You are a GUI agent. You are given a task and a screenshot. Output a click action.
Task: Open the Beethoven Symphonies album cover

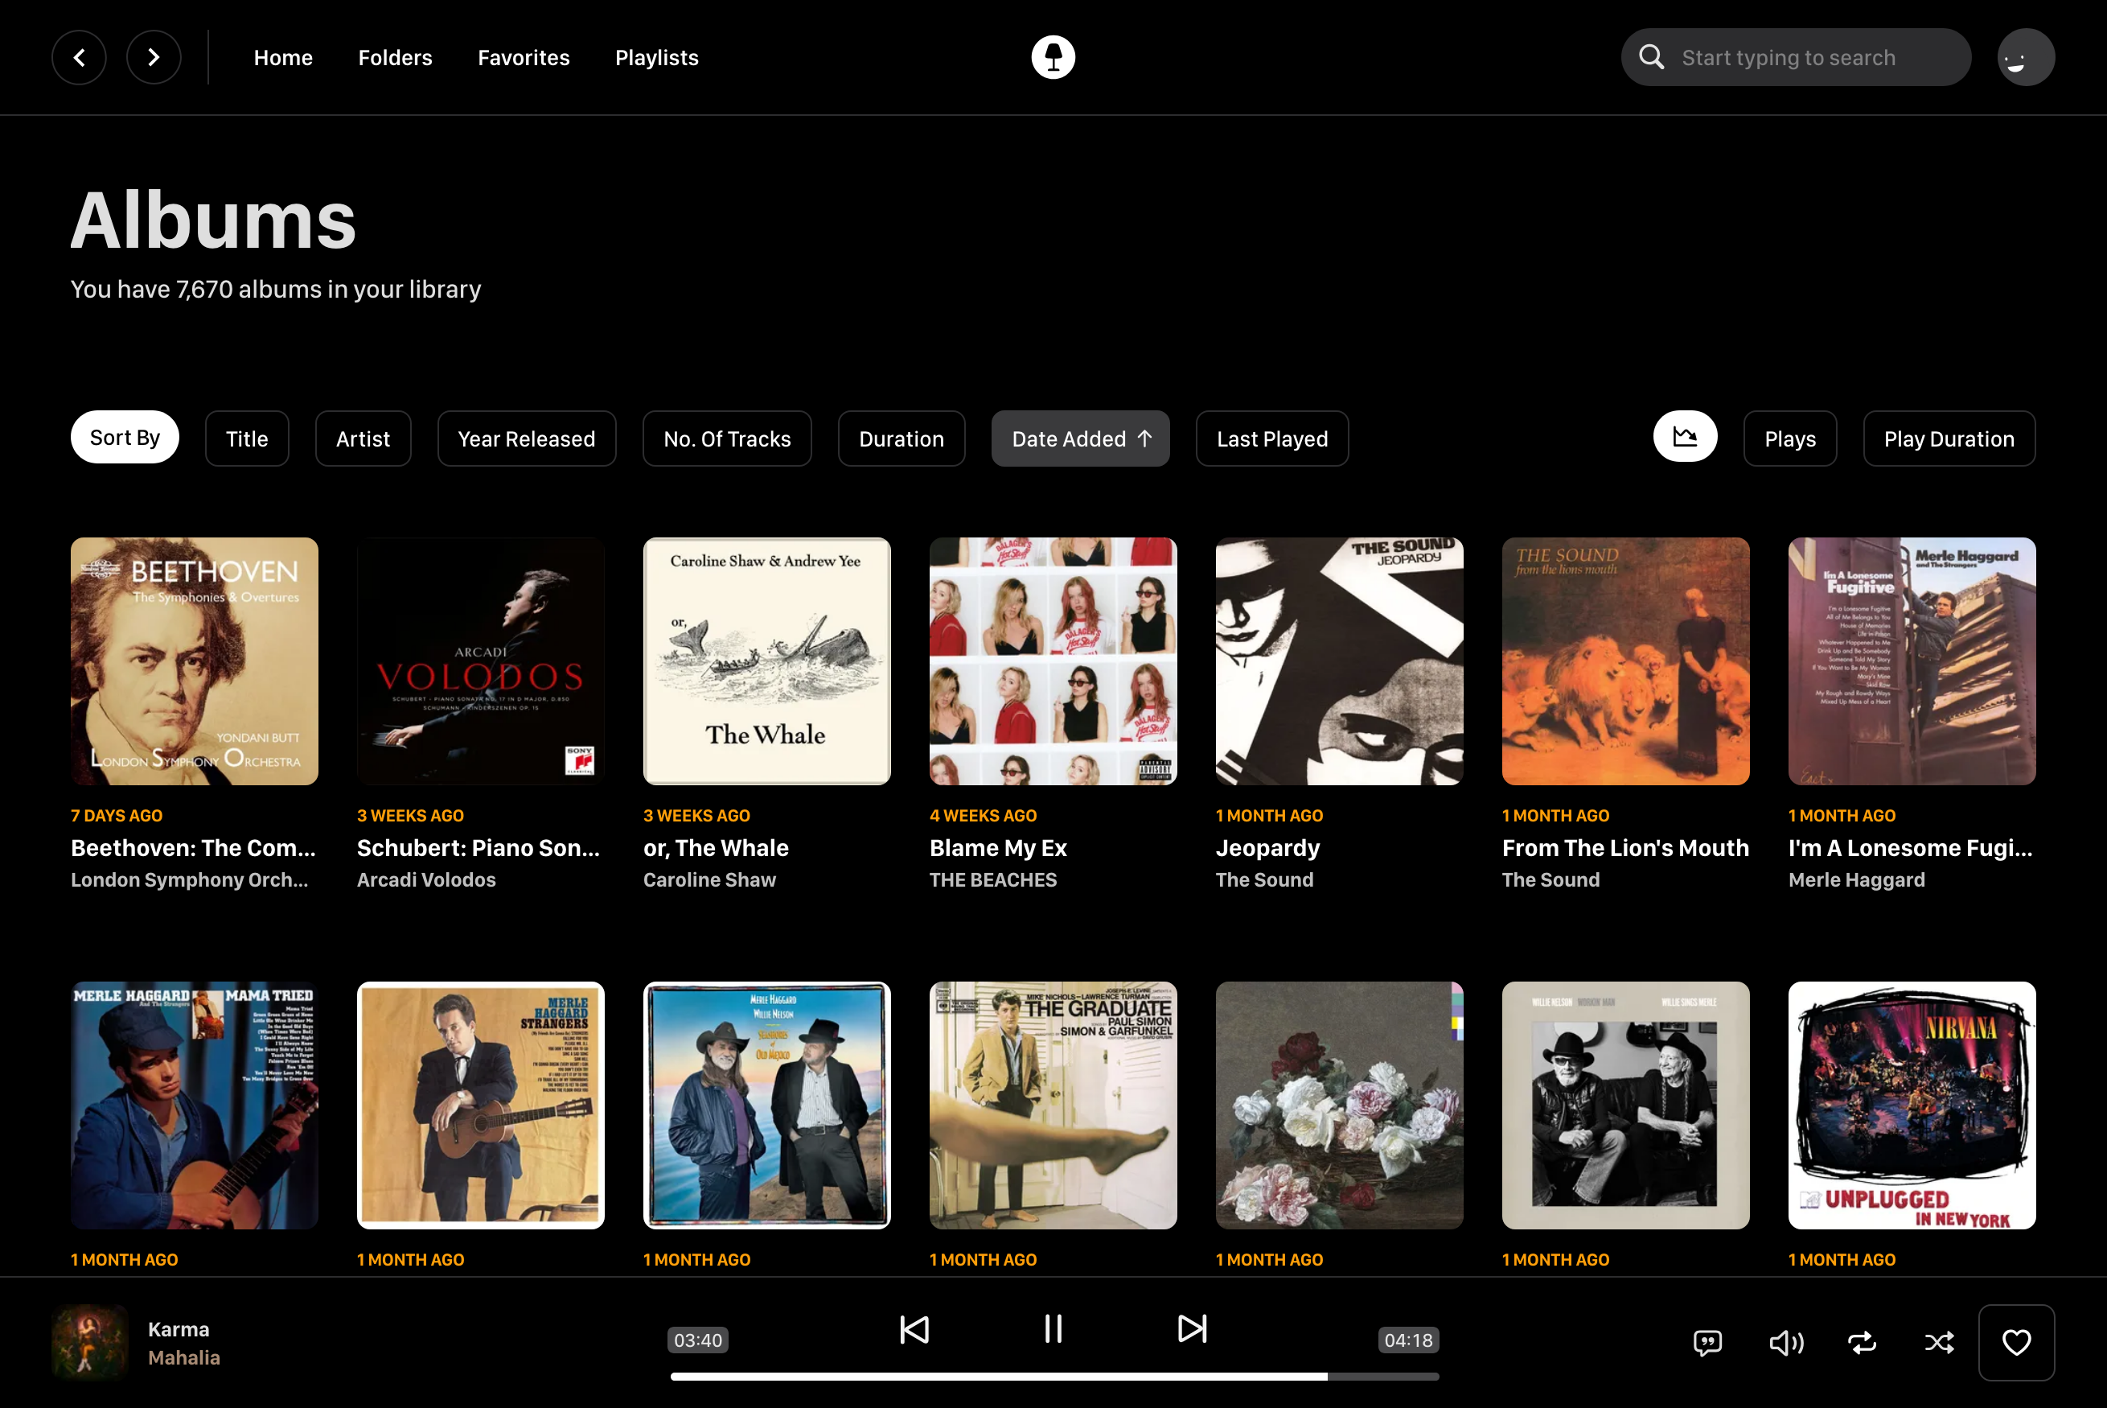tap(195, 661)
